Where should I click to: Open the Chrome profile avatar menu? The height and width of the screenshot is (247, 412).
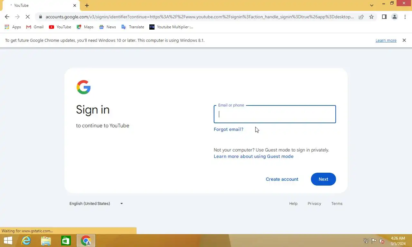pyautogui.click(x=394, y=17)
